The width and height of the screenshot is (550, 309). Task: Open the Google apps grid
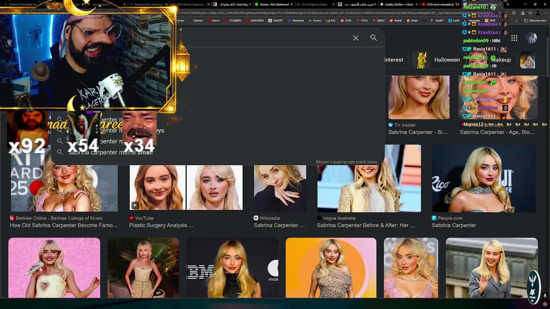[514, 38]
